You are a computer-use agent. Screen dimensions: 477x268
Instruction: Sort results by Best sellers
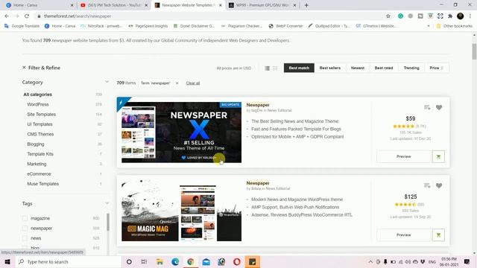click(330, 68)
